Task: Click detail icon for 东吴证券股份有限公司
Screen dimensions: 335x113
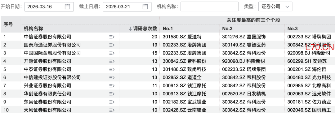Action: (112, 102)
